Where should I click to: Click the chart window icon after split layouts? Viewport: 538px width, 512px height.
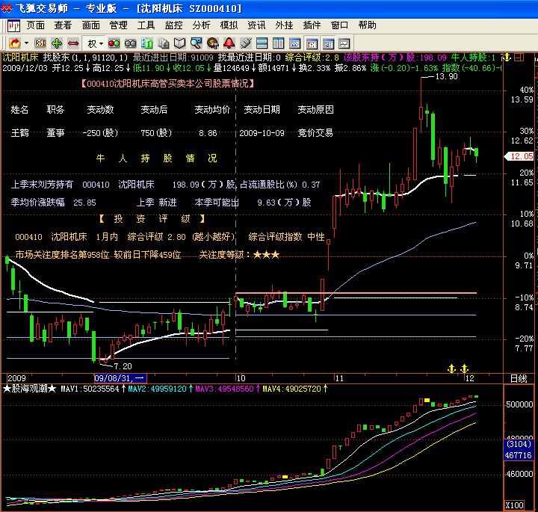click(x=294, y=43)
